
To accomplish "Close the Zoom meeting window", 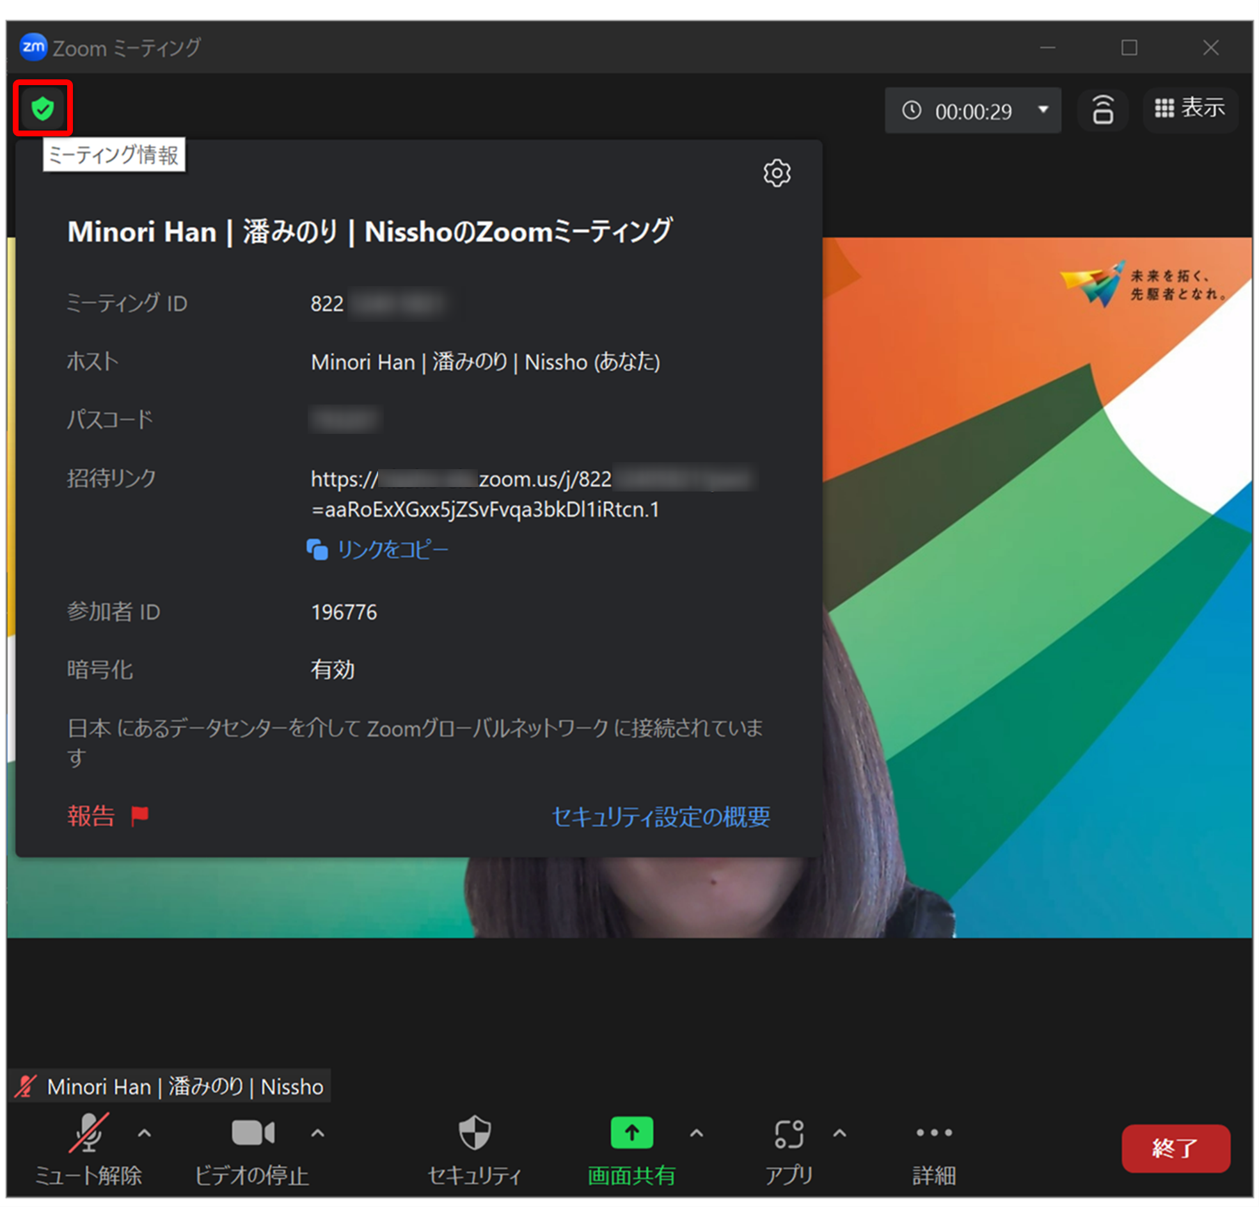I will (x=1210, y=47).
